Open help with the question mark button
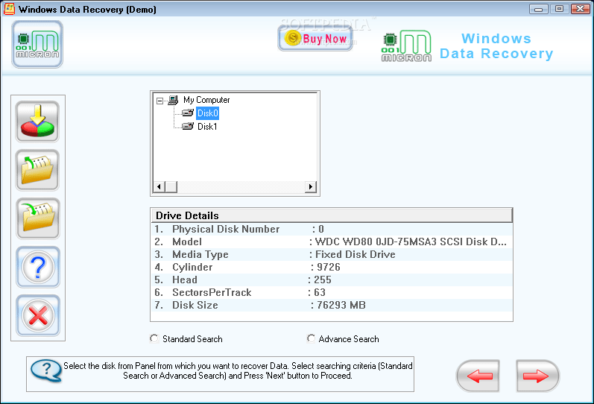The width and height of the screenshot is (594, 404). point(37,267)
